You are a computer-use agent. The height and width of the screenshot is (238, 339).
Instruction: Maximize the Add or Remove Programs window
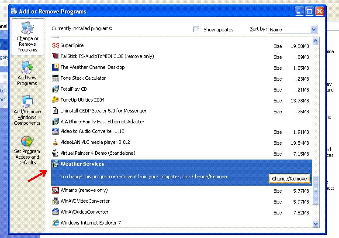309,11
